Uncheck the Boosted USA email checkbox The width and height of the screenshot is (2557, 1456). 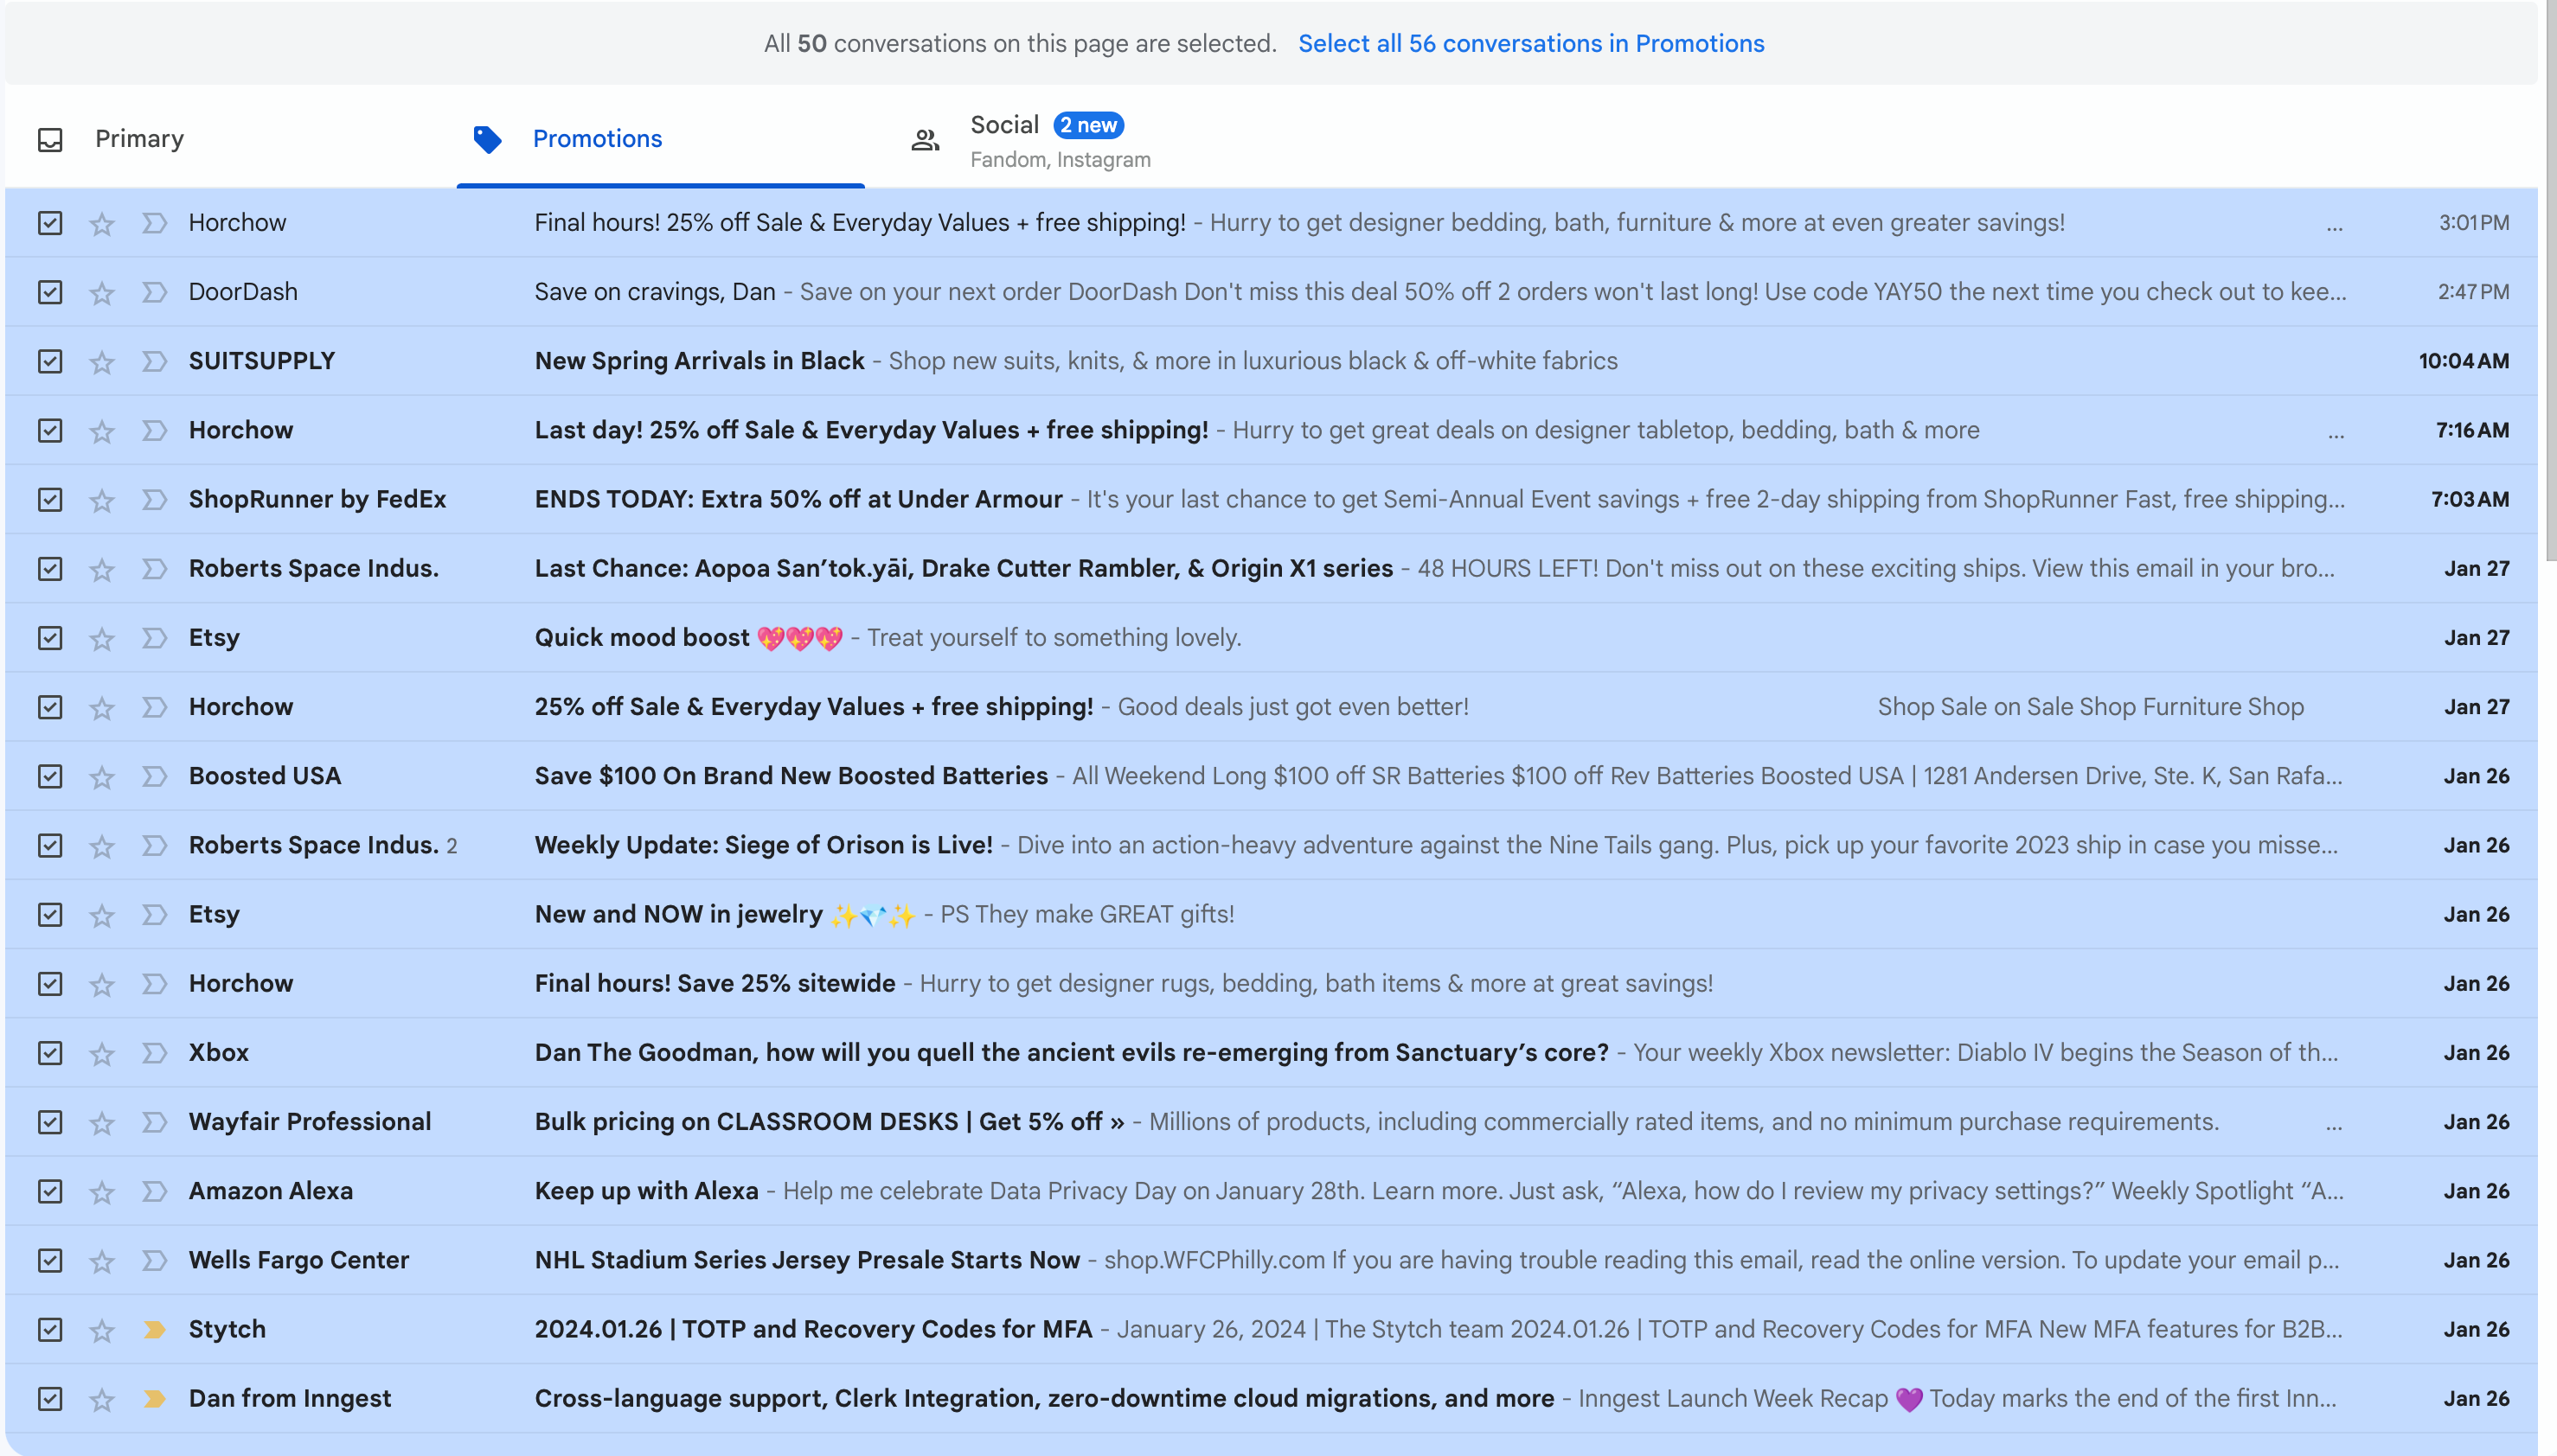coord(50,776)
